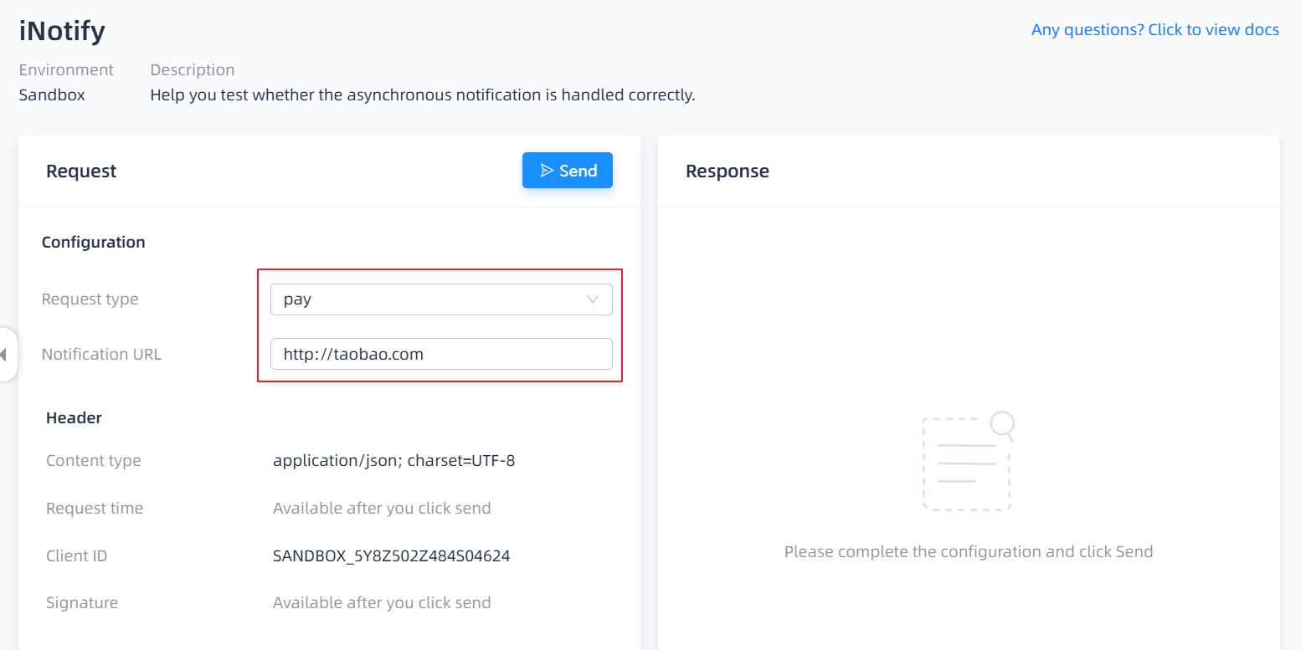Click the Response panel heading

click(727, 171)
